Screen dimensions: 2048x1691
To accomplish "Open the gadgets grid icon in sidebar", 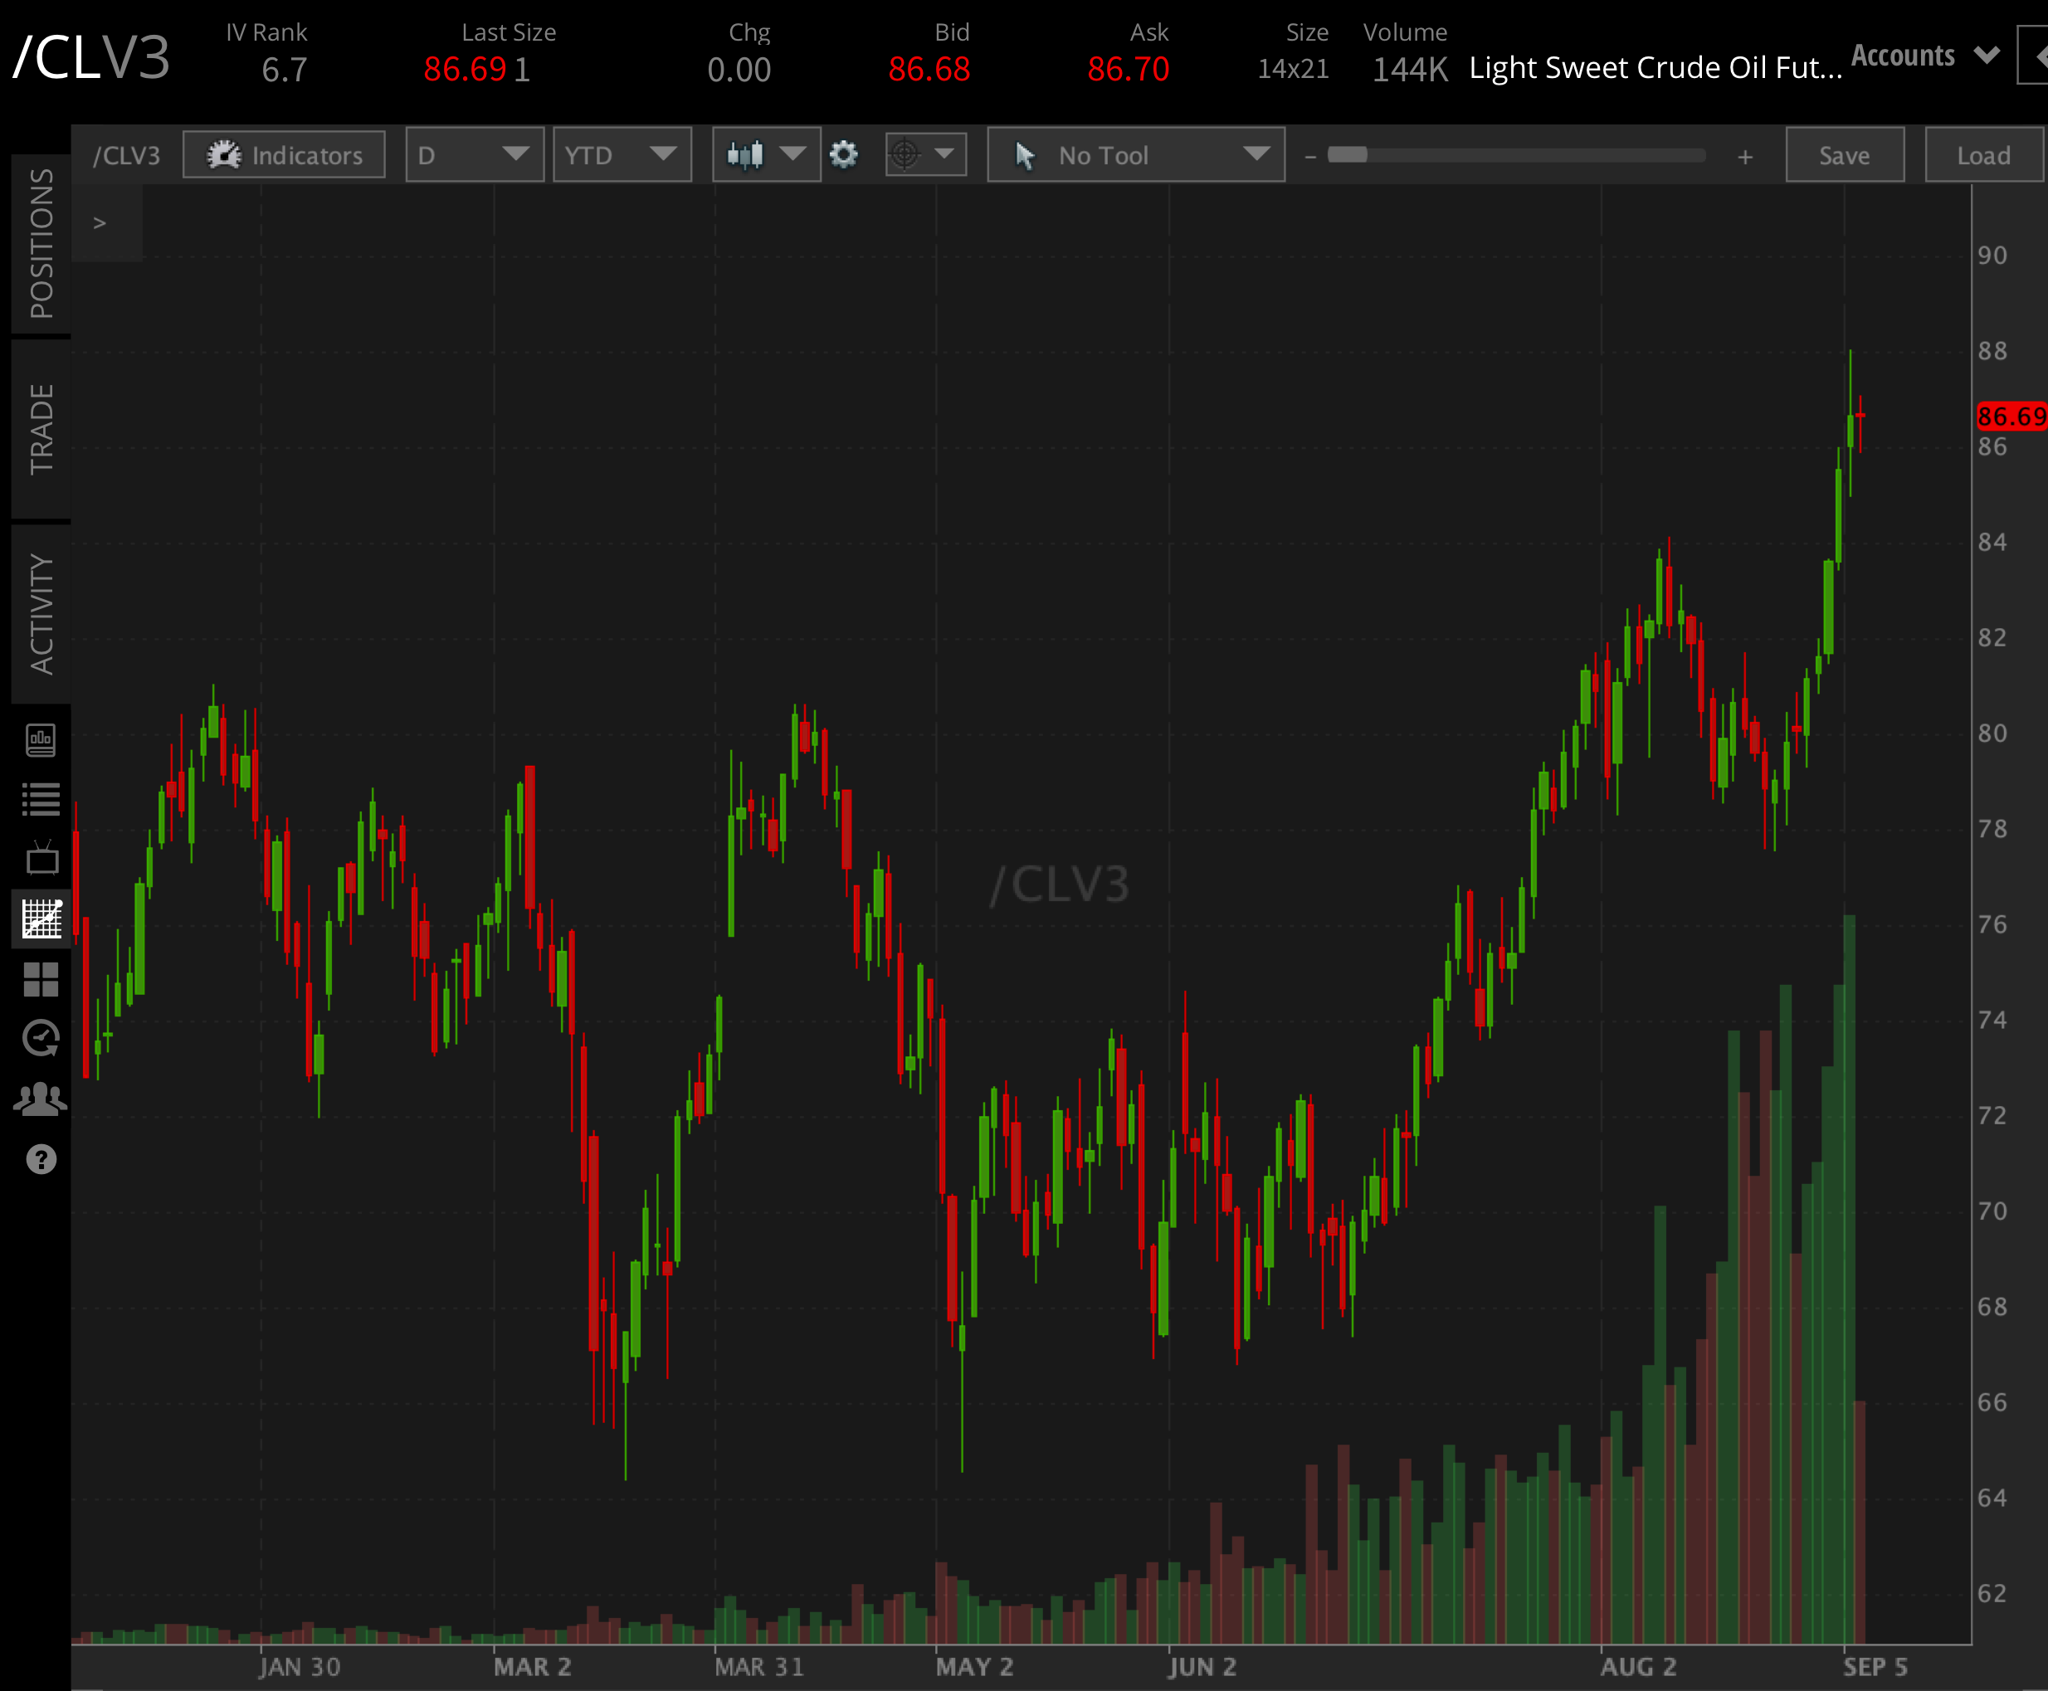I will (x=41, y=979).
